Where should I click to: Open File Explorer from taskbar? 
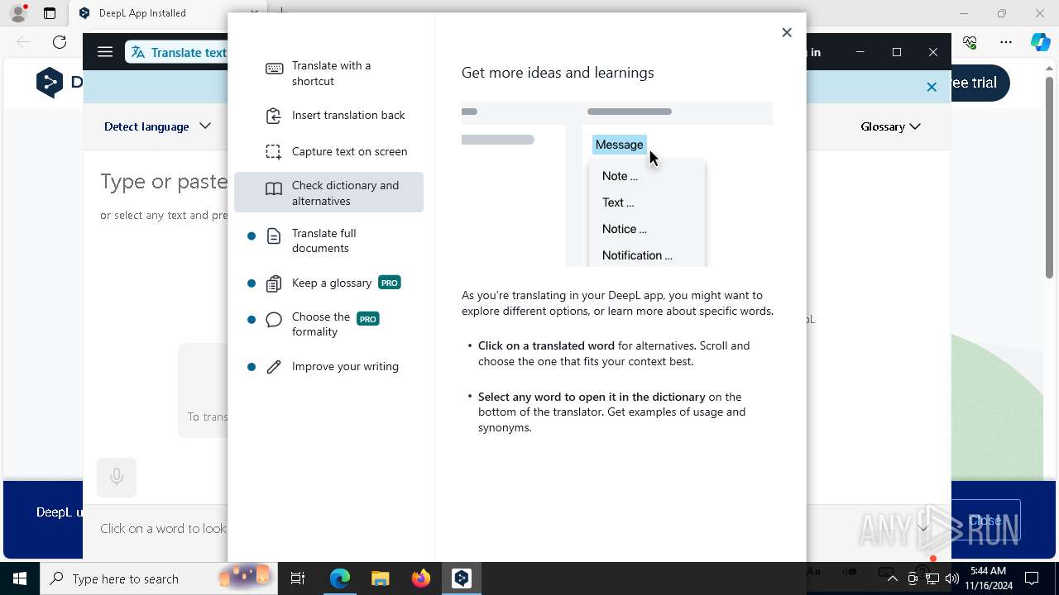pos(380,578)
